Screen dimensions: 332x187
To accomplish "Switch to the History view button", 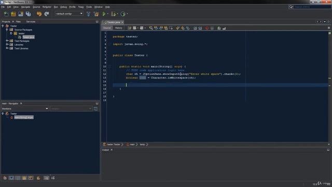I will (119, 28).
